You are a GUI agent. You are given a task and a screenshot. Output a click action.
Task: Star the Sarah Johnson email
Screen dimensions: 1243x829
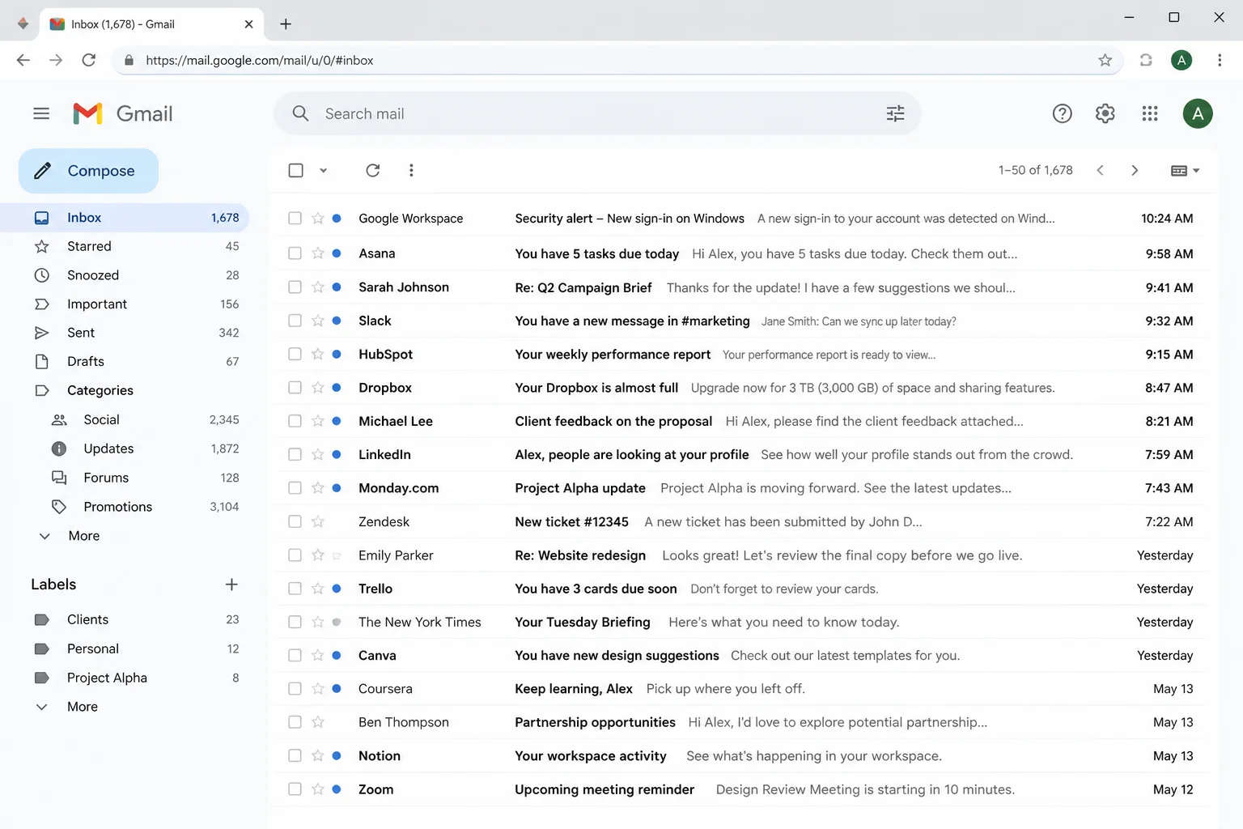[317, 287]
